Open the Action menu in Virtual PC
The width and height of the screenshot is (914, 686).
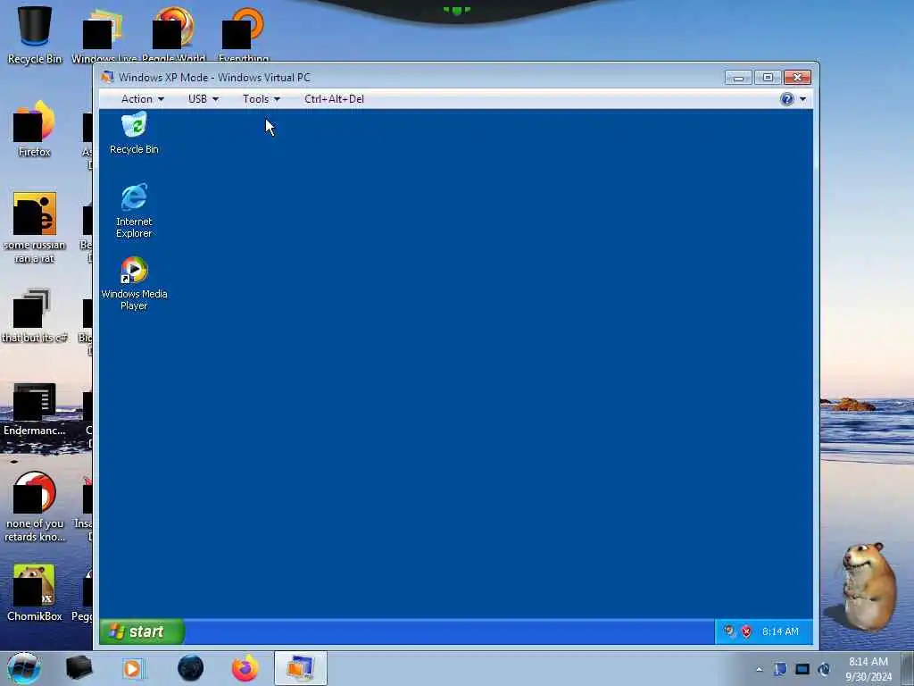coord(142,99)
